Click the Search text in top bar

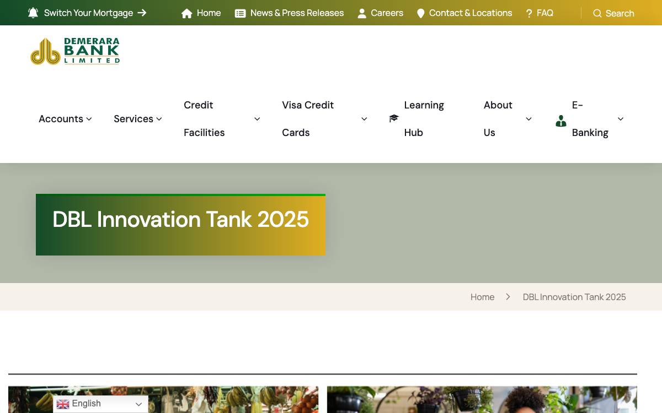pyautogui.click(x=620, y=13)
